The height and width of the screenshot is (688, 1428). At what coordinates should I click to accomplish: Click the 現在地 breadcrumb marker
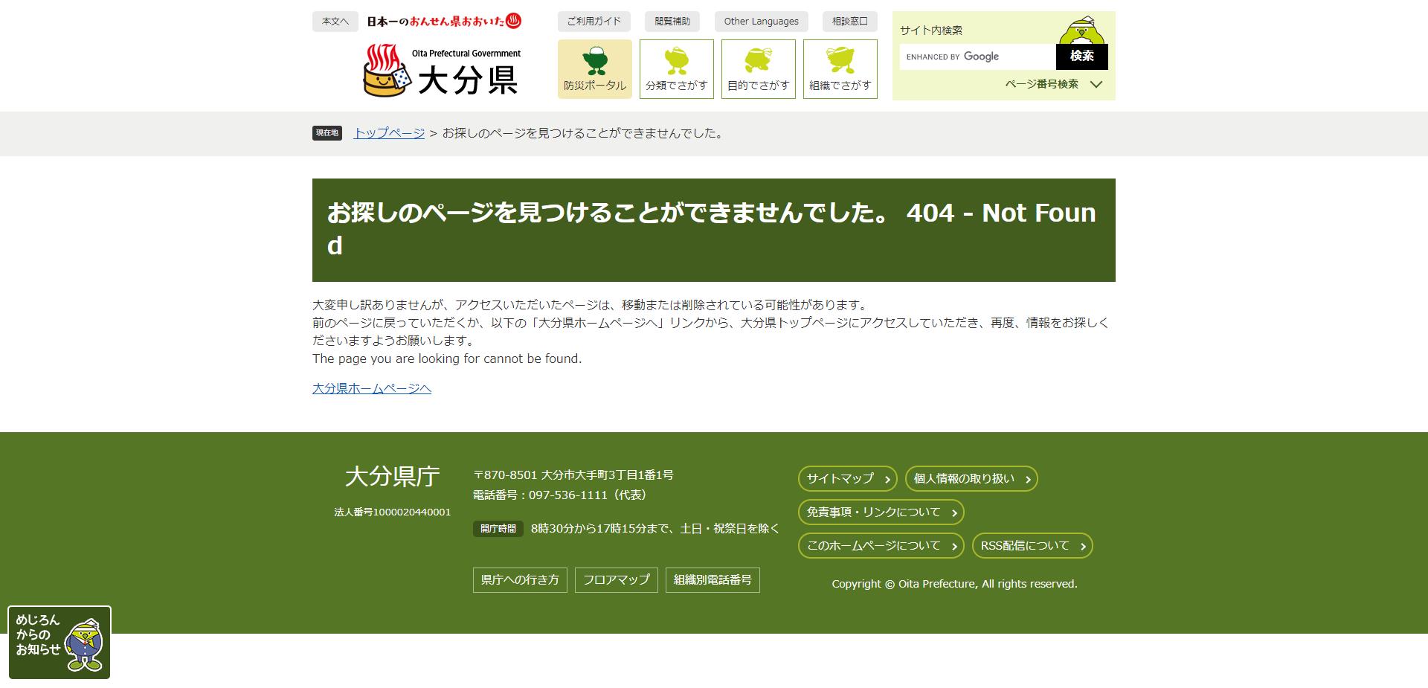[327, 134]
